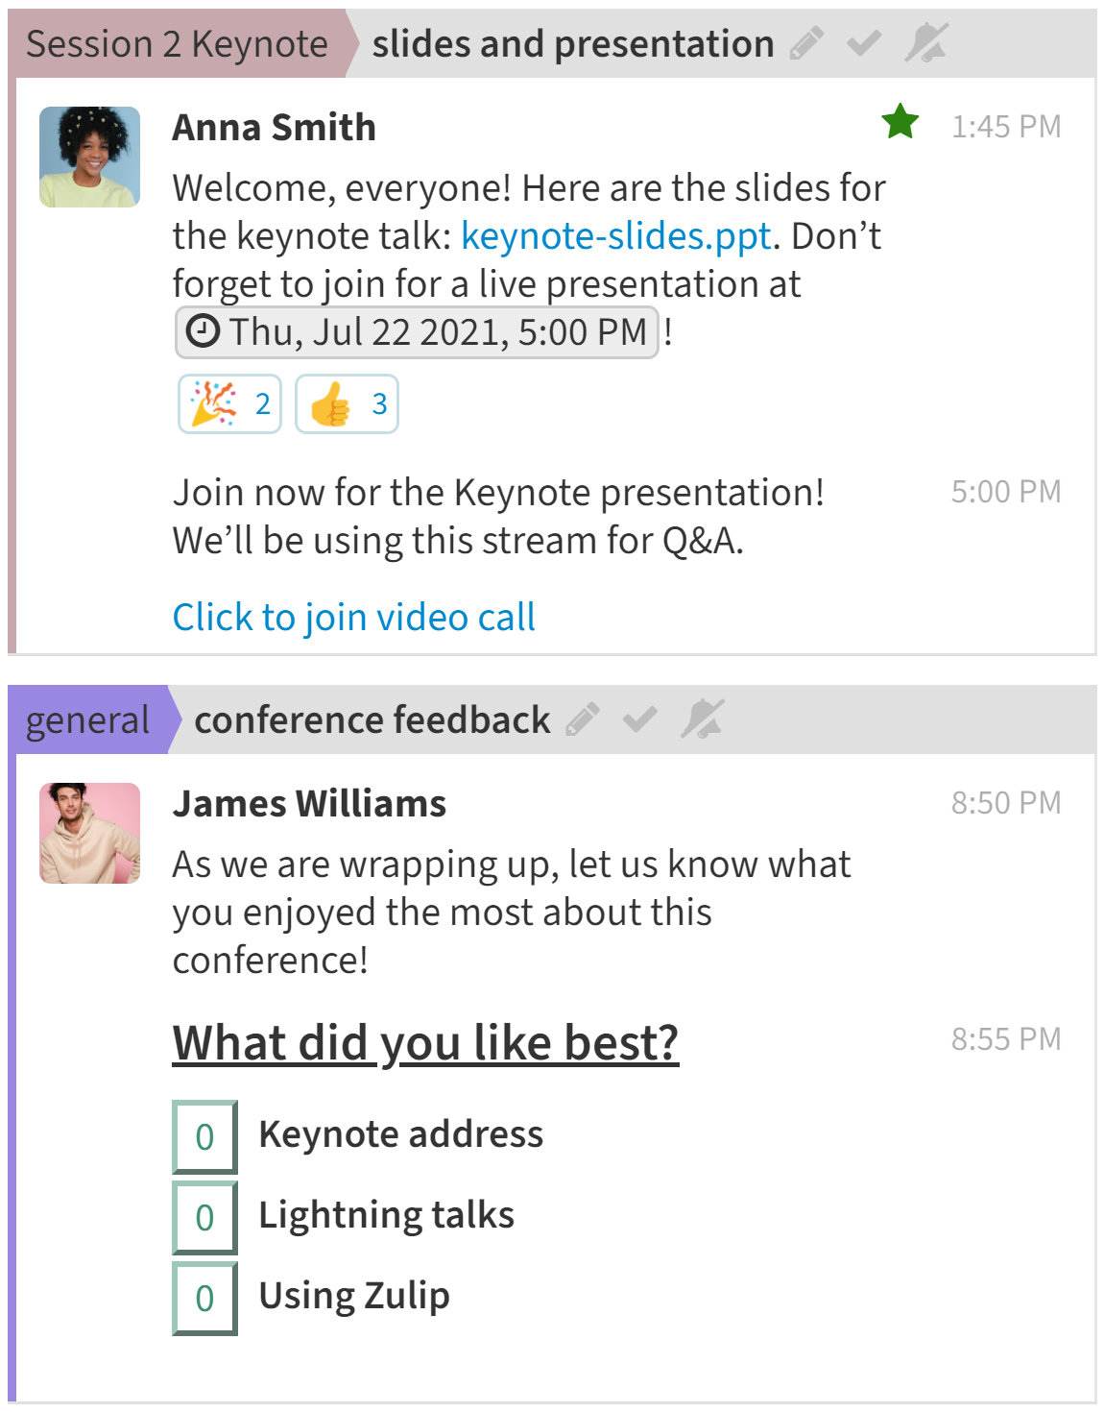Open the general stream
This screenshot has height=1412, width=1104.
coord(87,720)
